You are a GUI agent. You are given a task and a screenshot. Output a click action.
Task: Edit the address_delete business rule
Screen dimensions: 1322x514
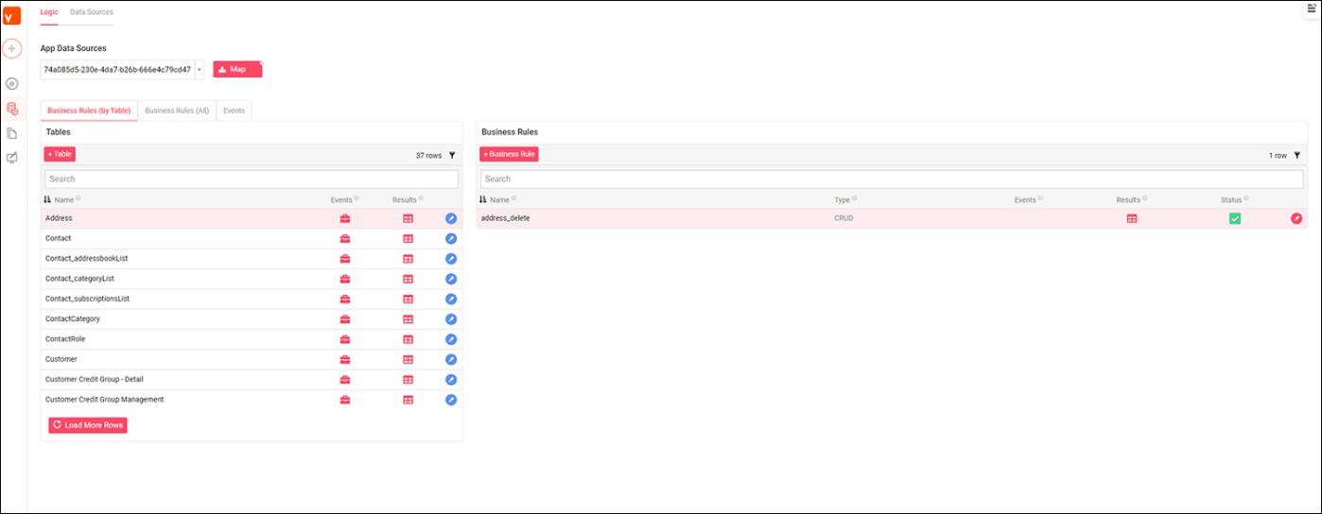click(1296, 218)
